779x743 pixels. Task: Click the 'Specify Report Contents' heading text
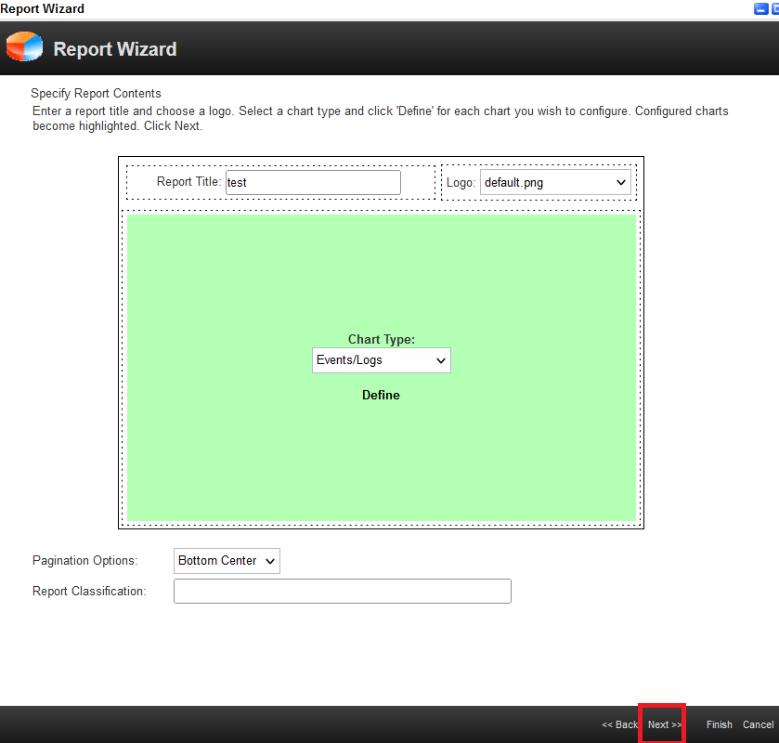point(96,94)
